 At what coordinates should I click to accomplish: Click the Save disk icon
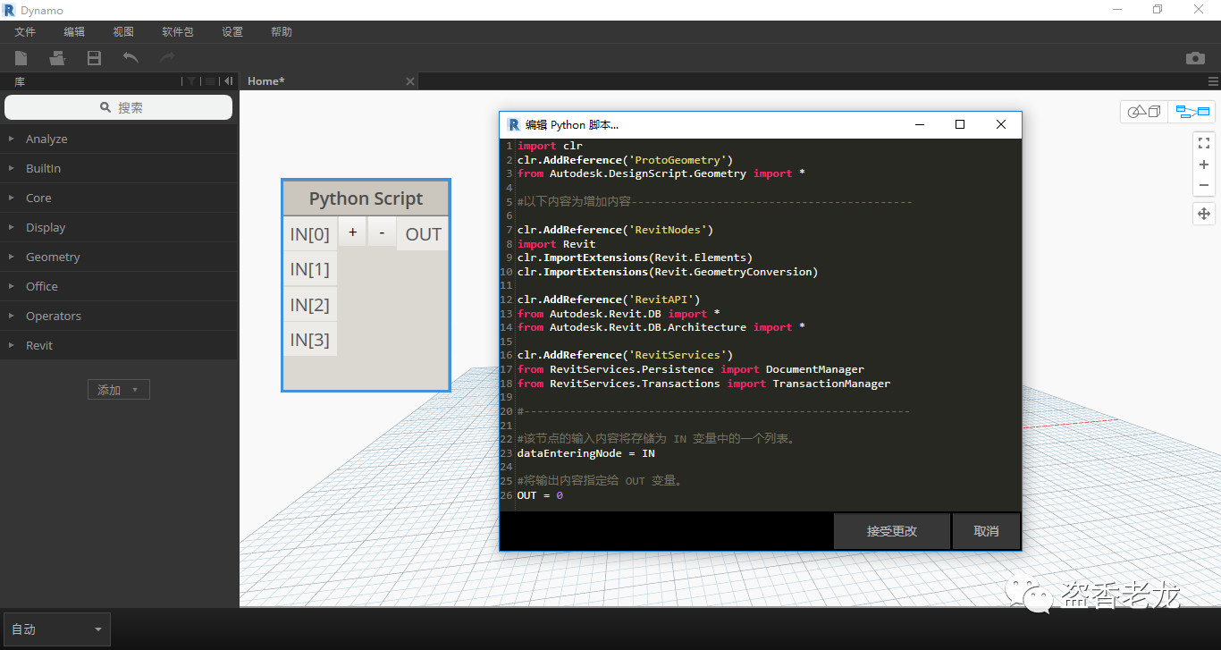(94, 58)
